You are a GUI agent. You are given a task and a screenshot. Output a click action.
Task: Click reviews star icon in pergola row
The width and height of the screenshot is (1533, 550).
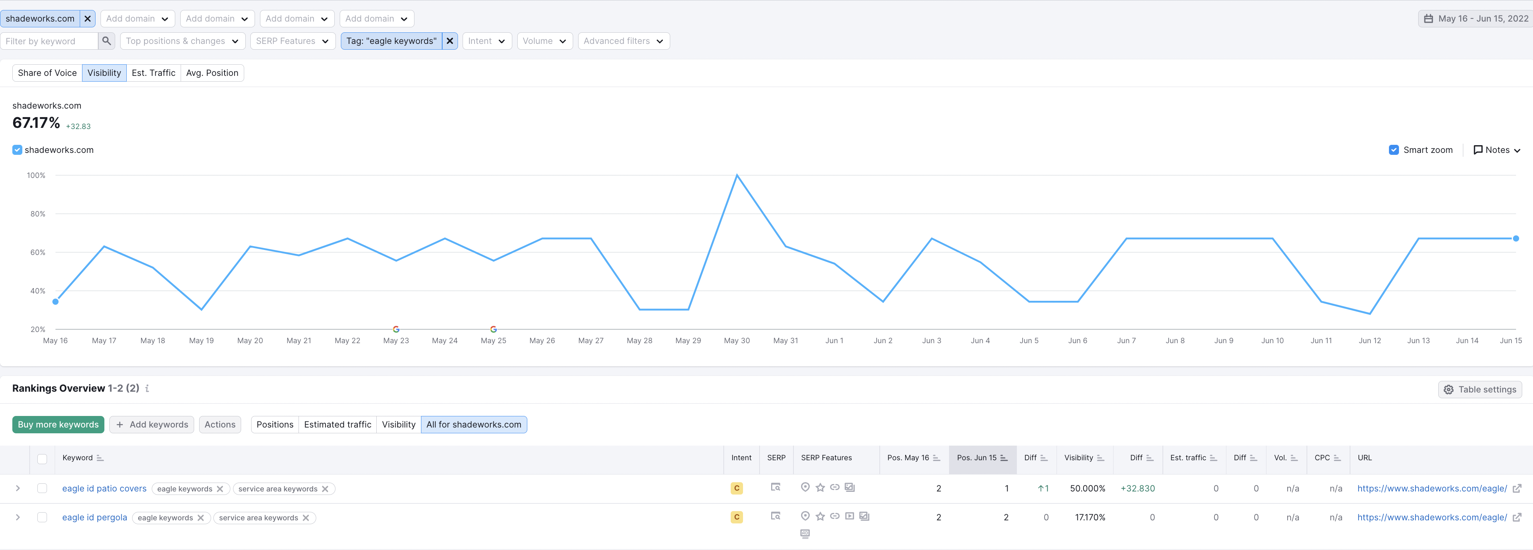[820, 516]
